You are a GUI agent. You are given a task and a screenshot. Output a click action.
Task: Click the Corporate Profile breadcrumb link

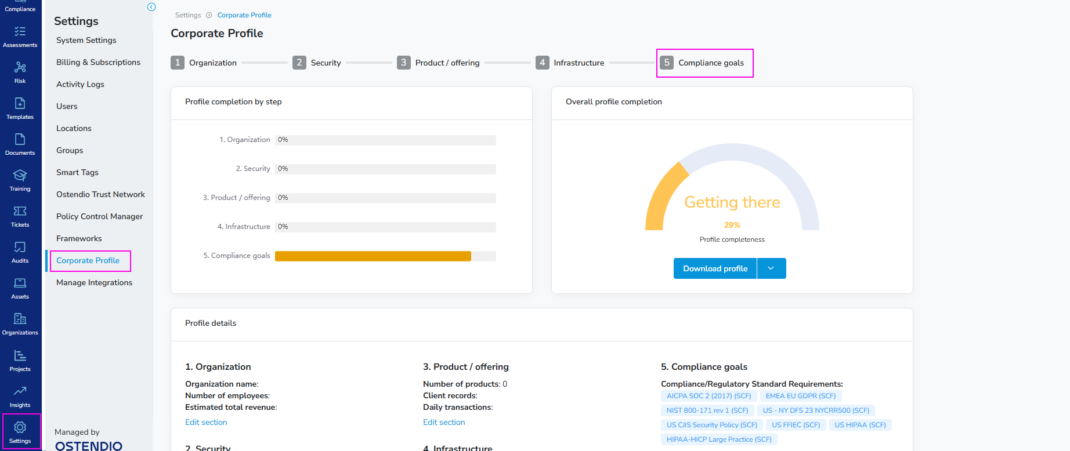pos(244,15)
